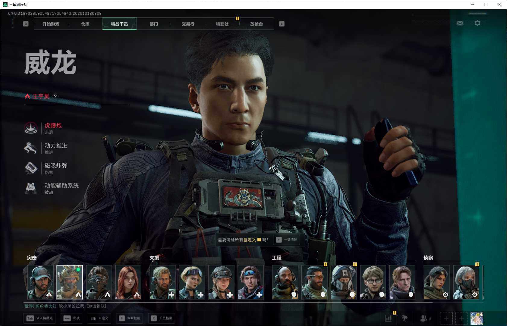Open the 改枪台 tab
The height and width of the screenshot is (326, 507).
[257, 24]
